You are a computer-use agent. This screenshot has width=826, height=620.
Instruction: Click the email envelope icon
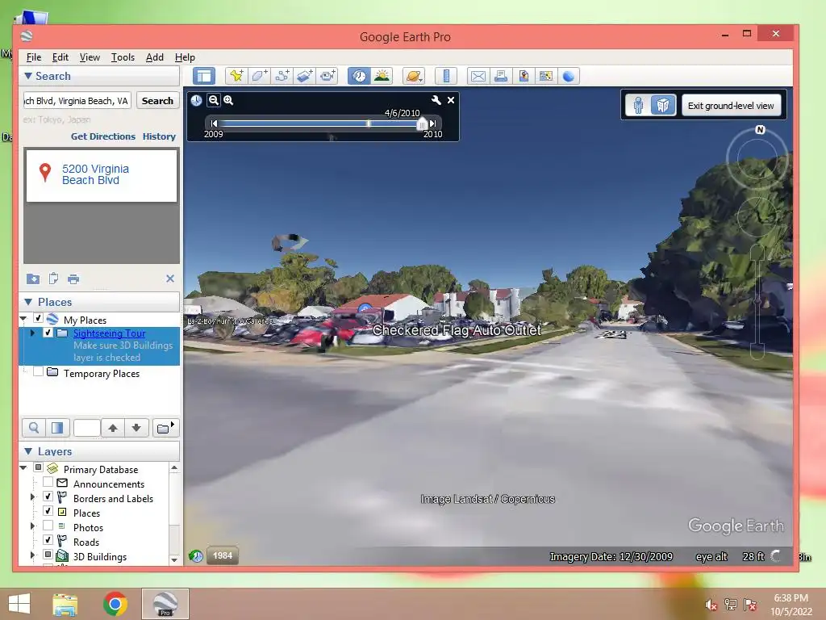tap(478, 76)
